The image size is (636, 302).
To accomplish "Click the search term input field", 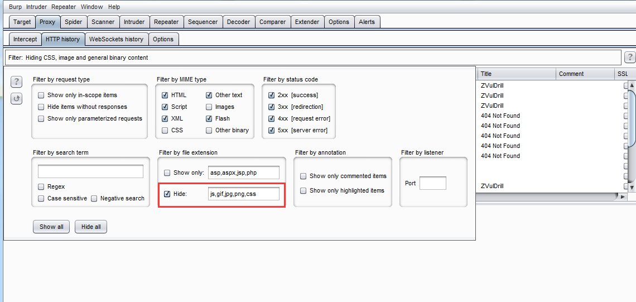I will [x=90, y=171].
